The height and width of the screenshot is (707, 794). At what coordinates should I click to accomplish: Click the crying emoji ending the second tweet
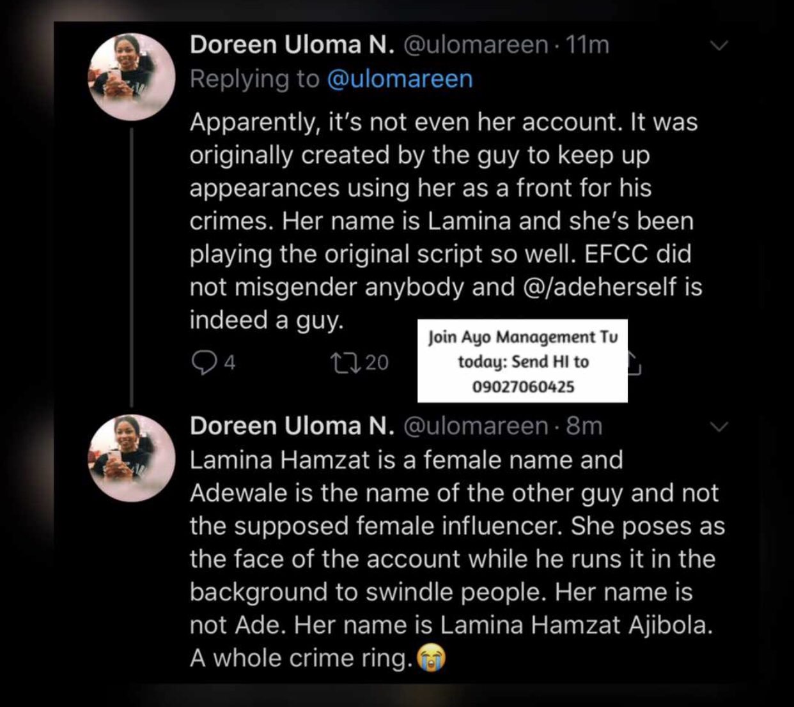[431, 658]
